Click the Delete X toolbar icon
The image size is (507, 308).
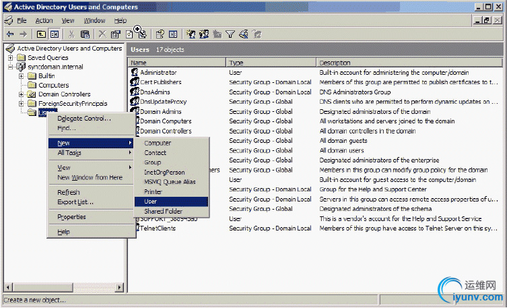click(102, 34)
